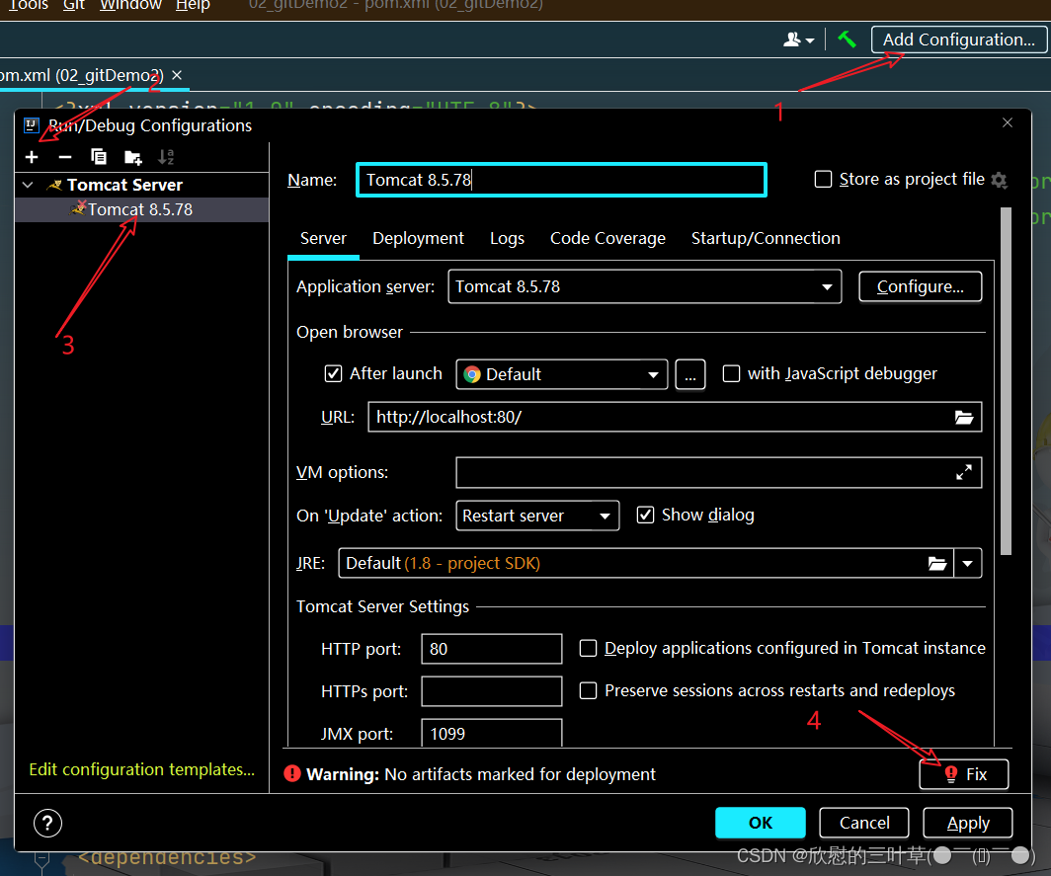The image size is (1051, 876).
Task: Click the HTTP port field
Action: tap(491, 649)
